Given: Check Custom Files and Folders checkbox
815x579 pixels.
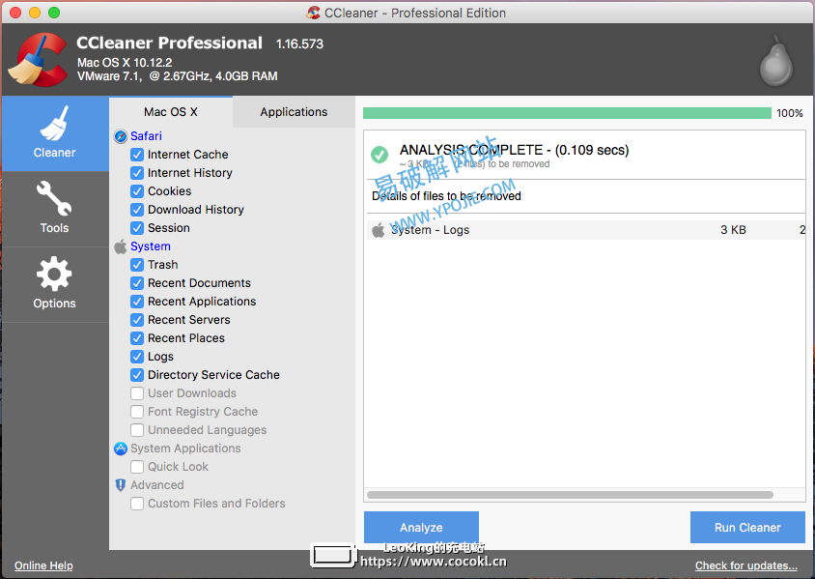Looking at the screenshot, I should (x=137, y=504).
